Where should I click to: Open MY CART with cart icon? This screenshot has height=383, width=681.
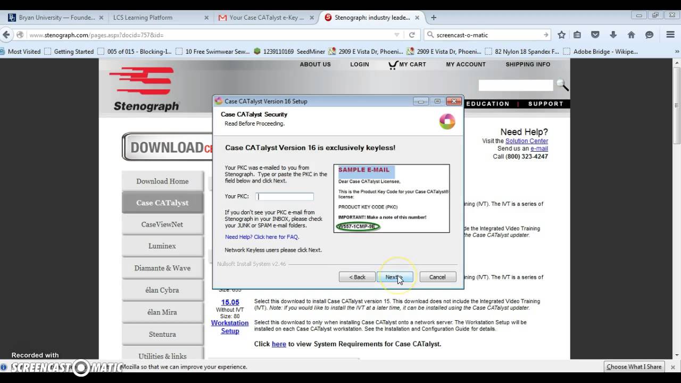click(407, 64)
